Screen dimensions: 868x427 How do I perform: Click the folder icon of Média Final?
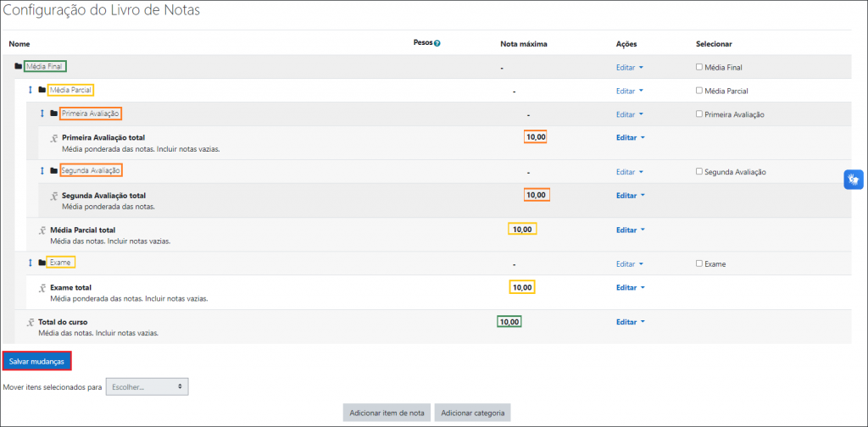click(x=19, y=66)
